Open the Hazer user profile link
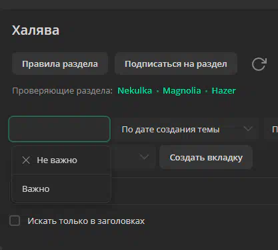This screenshot has width=278, height=250. coord(223,91)
